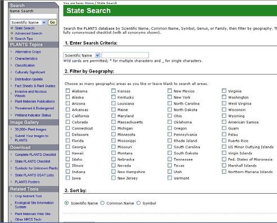This screenshot has height=223, width=277.
Task: Open the search criteria Scientific Name dropdown
Action: pos(82,55)
